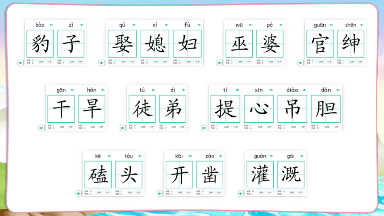Click 连续 stroke button under 娶
The width and height of the screenshot is (384, 216).
click(x=123, y=62)
